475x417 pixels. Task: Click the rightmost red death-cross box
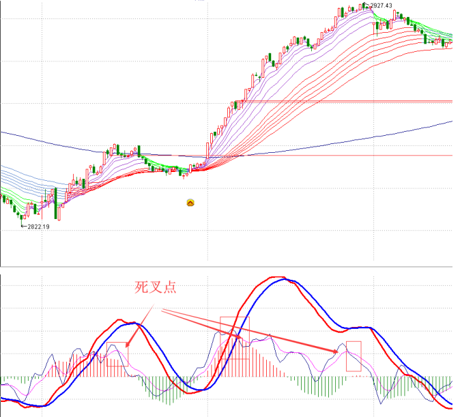tap(354, 356)
